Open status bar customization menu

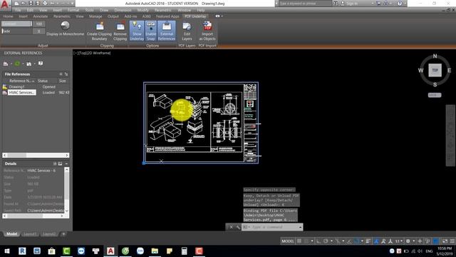click(x=452, y=241)
